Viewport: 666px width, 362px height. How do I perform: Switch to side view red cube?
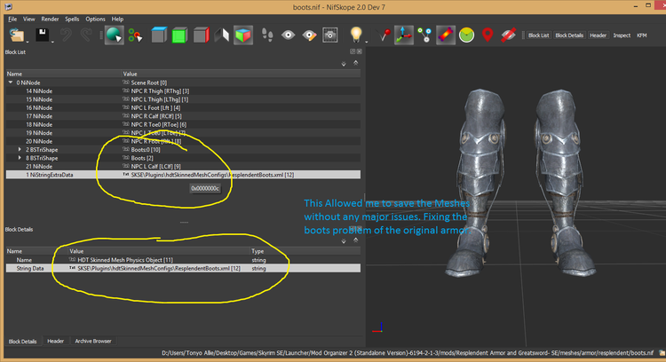click(201, 35)
